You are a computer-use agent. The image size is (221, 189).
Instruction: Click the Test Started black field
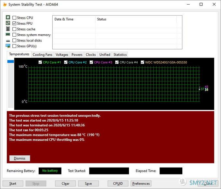109,171
